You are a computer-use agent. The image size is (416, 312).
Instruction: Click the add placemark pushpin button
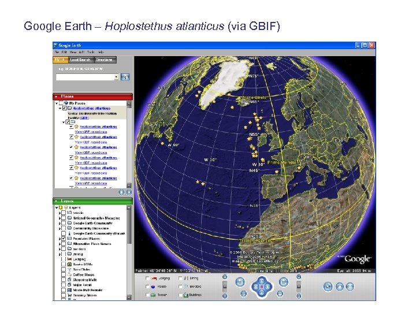tap(328, 287)
